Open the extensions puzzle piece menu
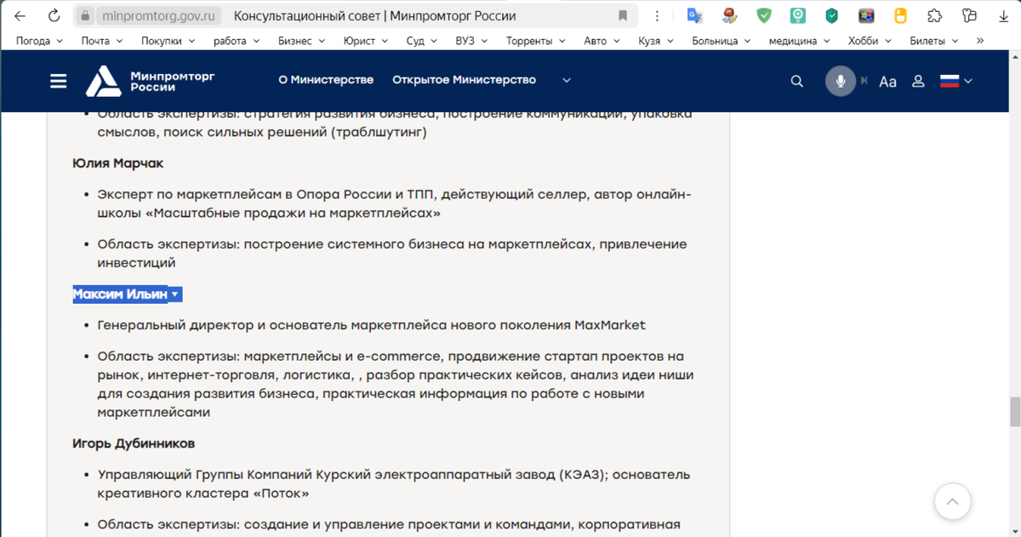The height and width of the screenshot is (537, 1021). (934, 15)
